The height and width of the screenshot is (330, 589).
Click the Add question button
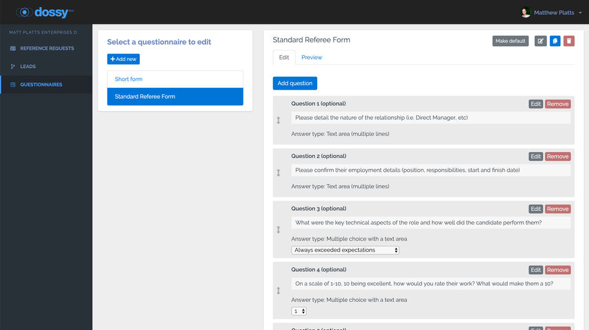click(x=295, y=83)
